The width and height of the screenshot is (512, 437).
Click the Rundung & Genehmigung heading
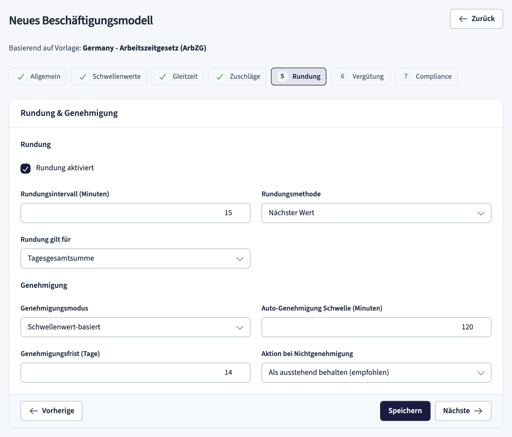click(x=69, y=113)
